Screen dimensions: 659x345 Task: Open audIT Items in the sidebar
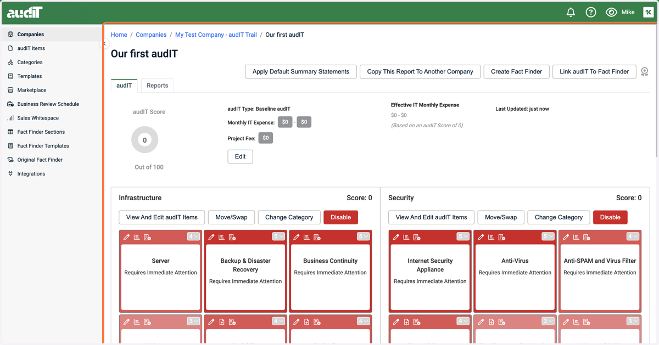51,48
